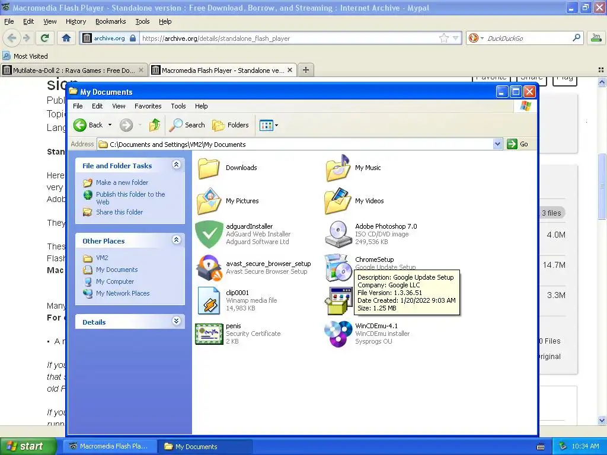Screen dimensions: 607x455
Task: Click Publish this folder to the Web
Action: click(x=130, y=198)
